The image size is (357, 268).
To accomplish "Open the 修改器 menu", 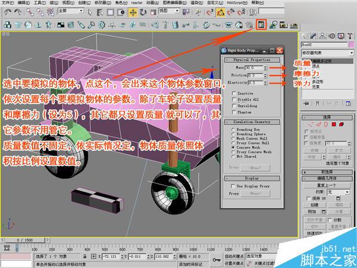I will coord(103,3).
